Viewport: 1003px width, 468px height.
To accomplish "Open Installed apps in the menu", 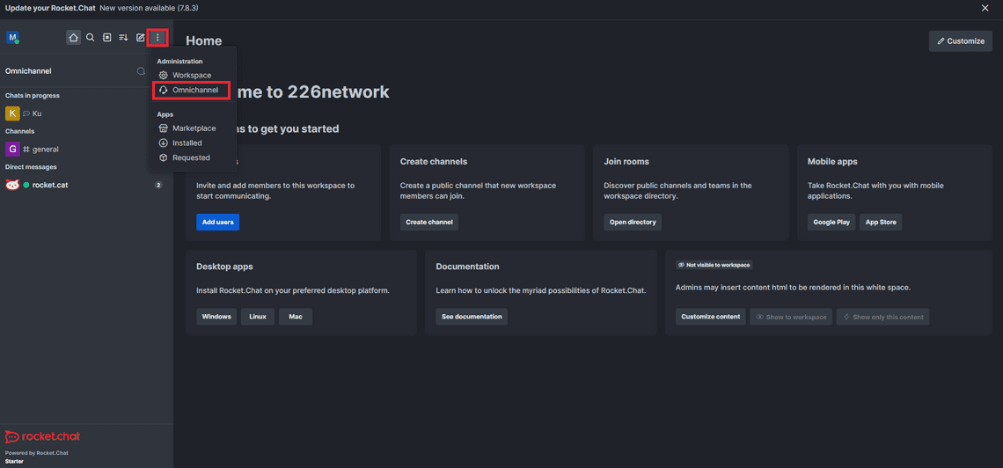I will [x=187, y=143].
